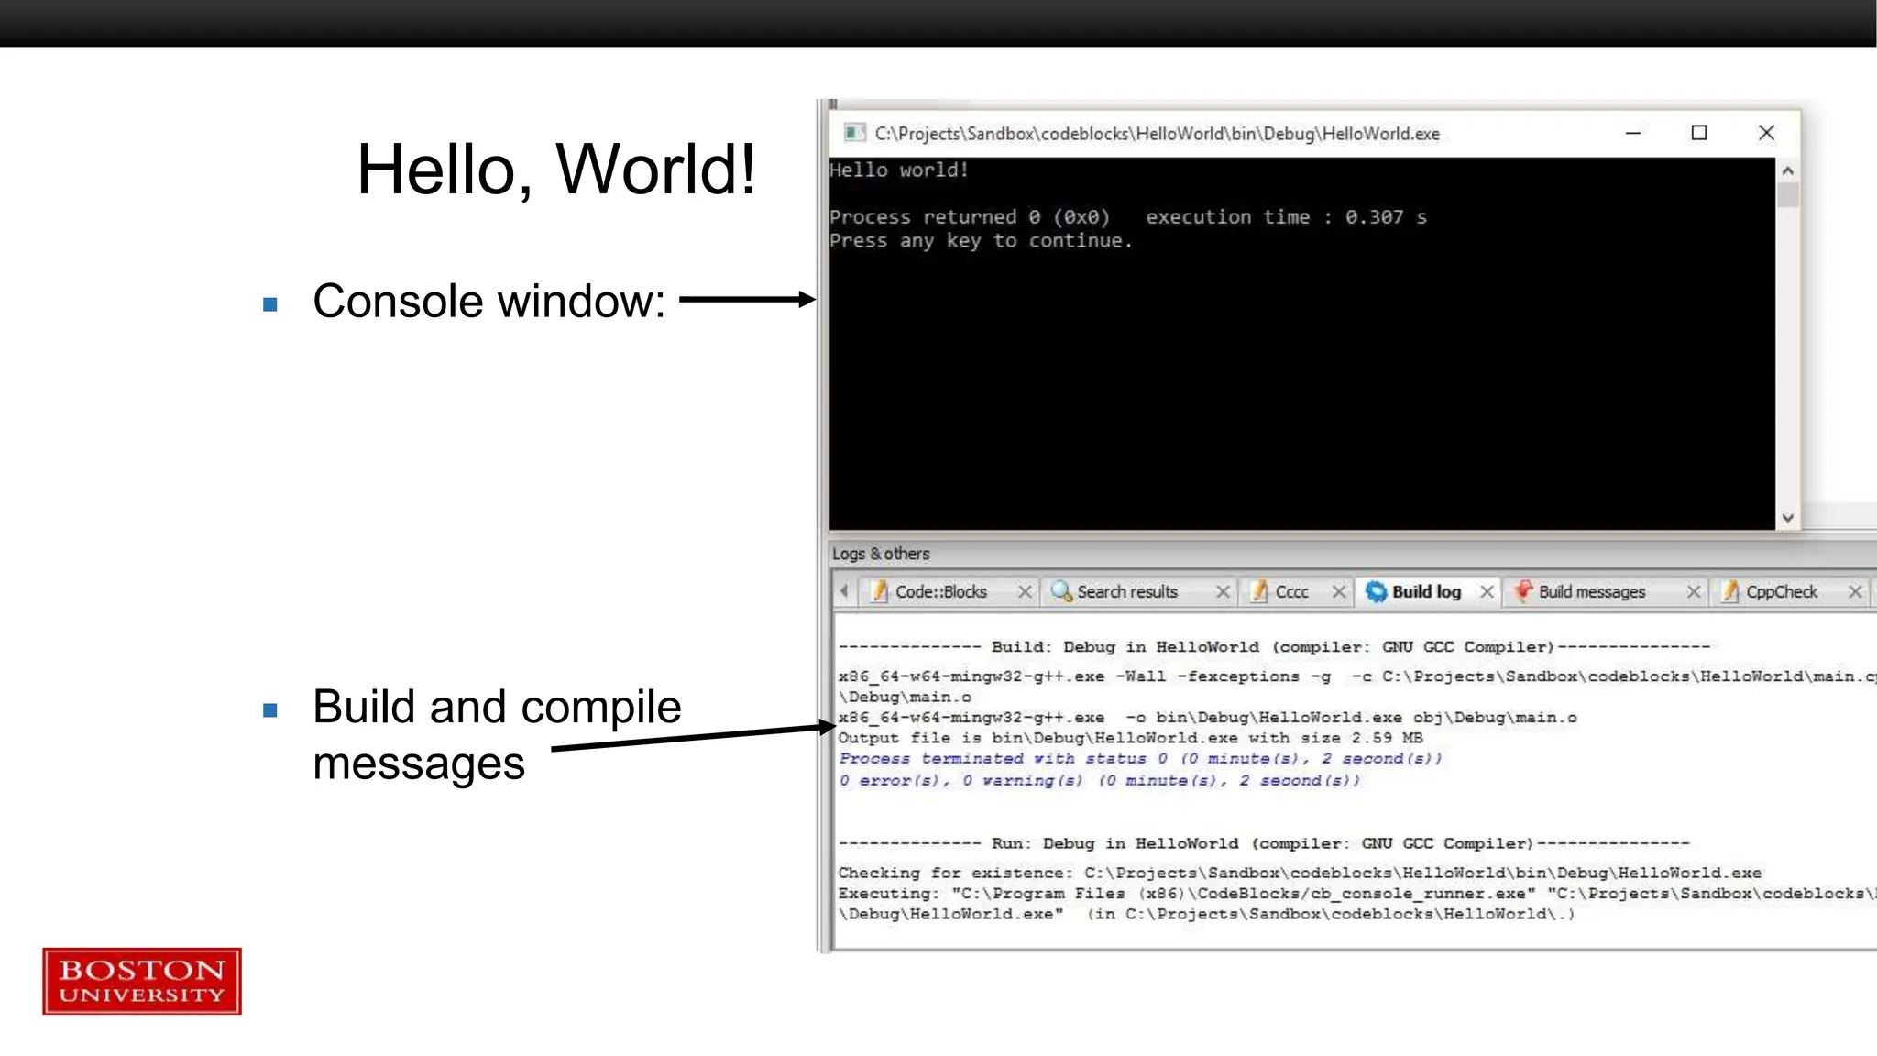Click the console scrollbar thumb
The width and height of the screenshot is (1877, 1056).
pyautogui.click(x=1787, y=195)
